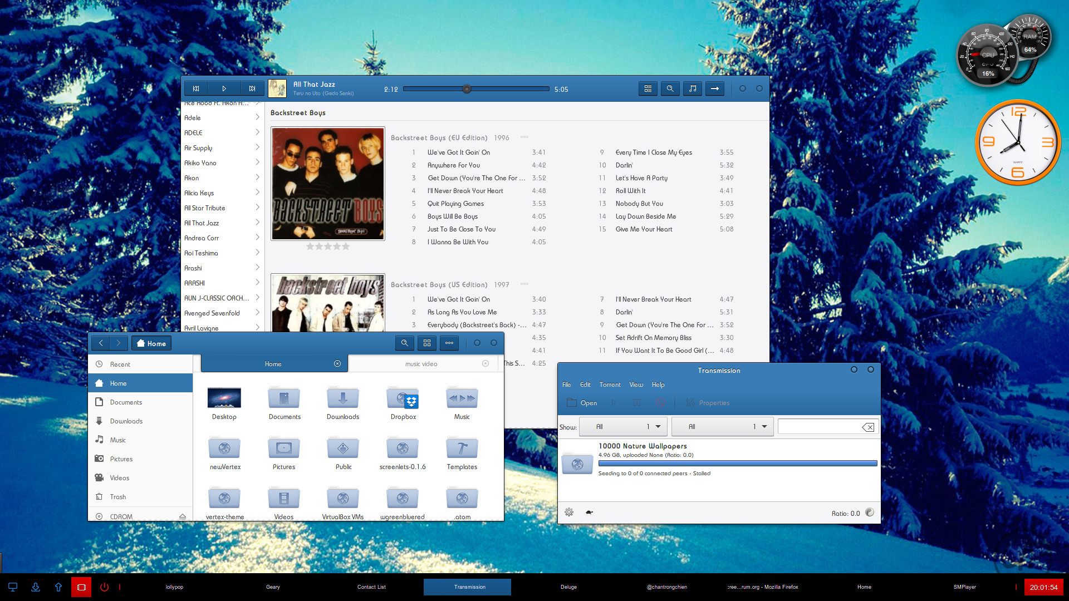Select the 10000 Nature Wallpapers torrent
Image resolution: width=1069 pixels, height=601 pixels.
[719, 460]
